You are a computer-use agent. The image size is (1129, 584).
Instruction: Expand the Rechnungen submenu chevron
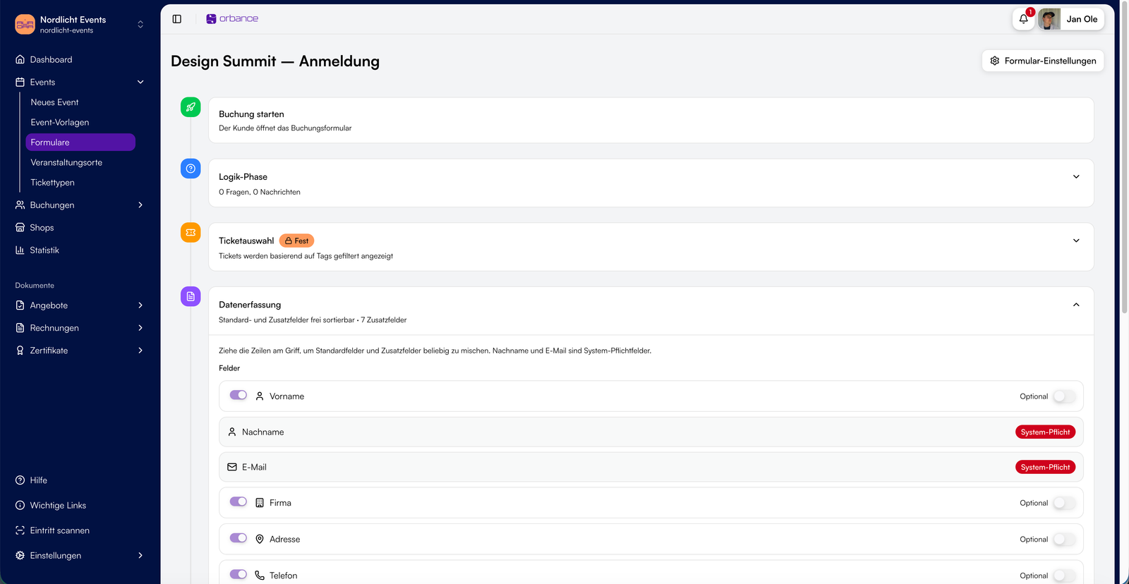[140, 328]
